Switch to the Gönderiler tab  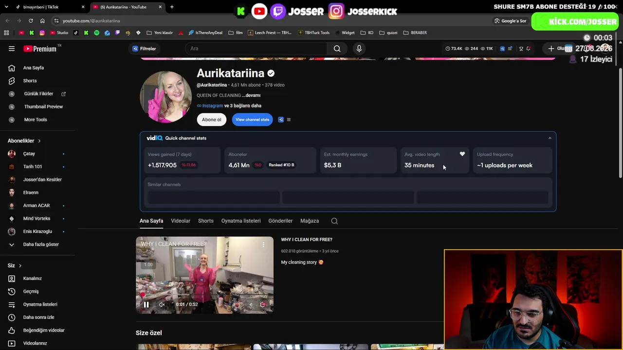pos(280,221)
